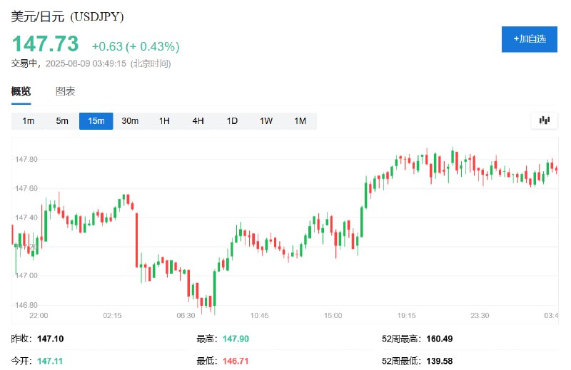
Task: Click the 23:30 time axis label
Action: (480, 315)
